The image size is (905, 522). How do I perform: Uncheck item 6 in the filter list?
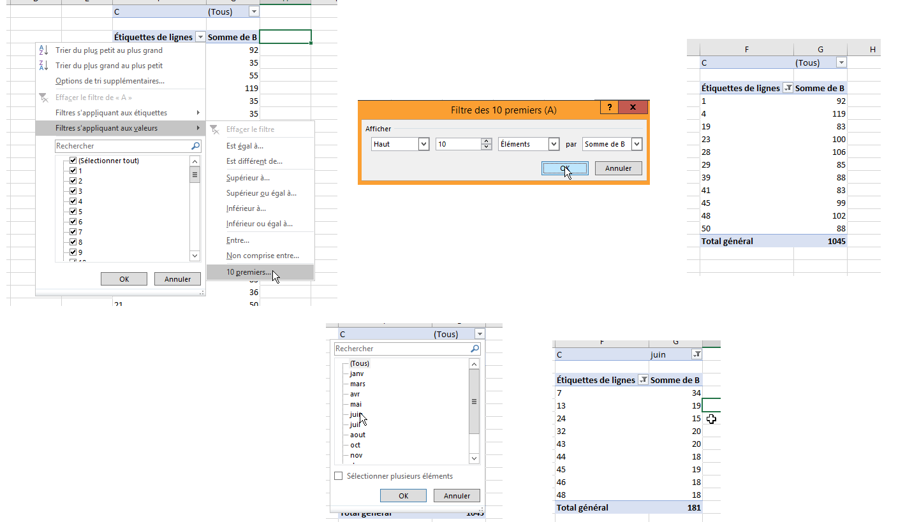coord(73,222)
